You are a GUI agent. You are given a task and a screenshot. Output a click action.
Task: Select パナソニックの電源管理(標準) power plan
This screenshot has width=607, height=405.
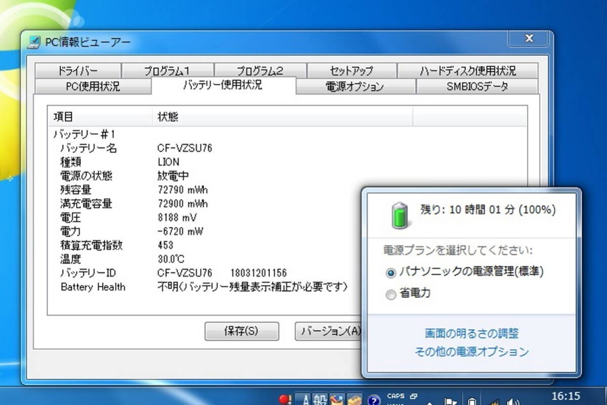tap(464, 272)
